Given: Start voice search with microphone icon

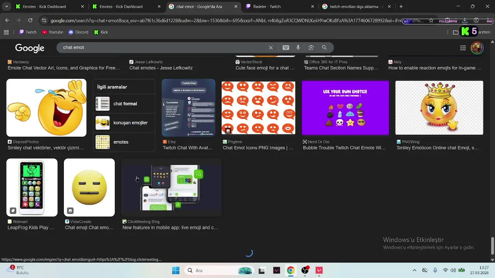Looking at the screenshot, I should (x=298, y=47).
